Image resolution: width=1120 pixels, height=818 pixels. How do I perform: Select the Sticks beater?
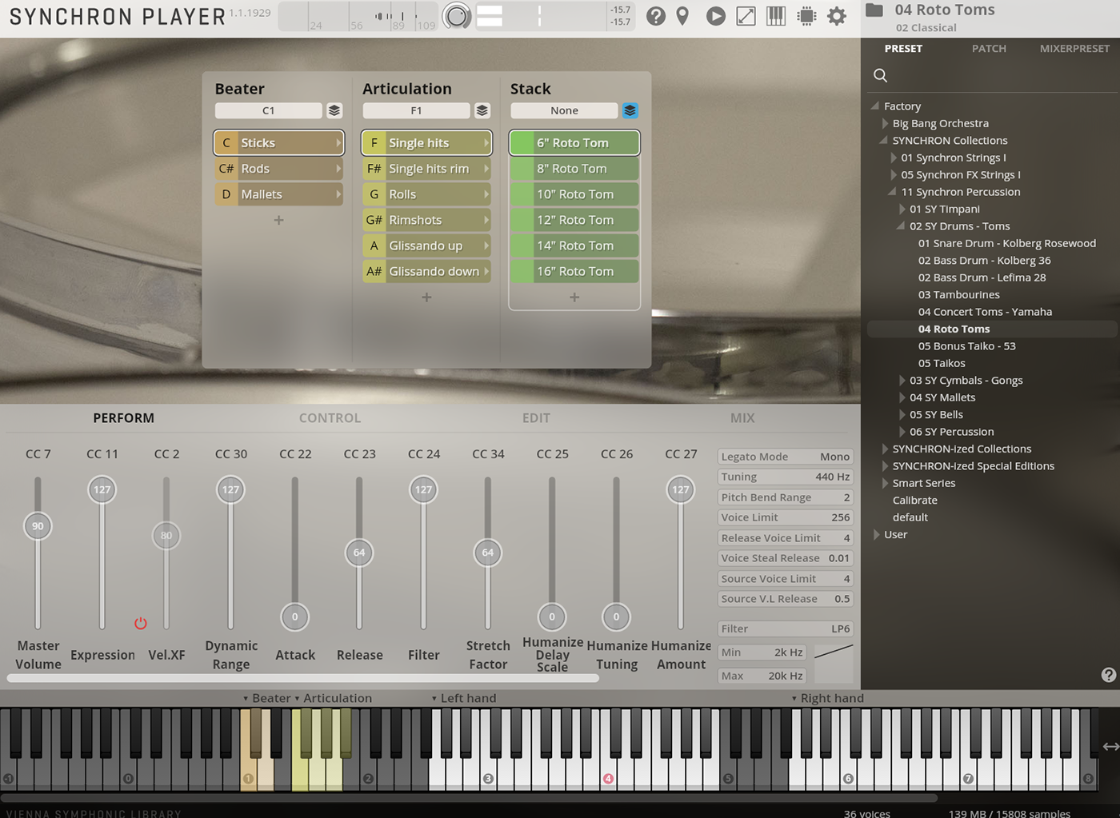point(278,142)
